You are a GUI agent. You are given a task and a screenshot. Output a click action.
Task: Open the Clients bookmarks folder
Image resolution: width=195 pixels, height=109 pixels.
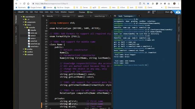click(x=148, y=8)
